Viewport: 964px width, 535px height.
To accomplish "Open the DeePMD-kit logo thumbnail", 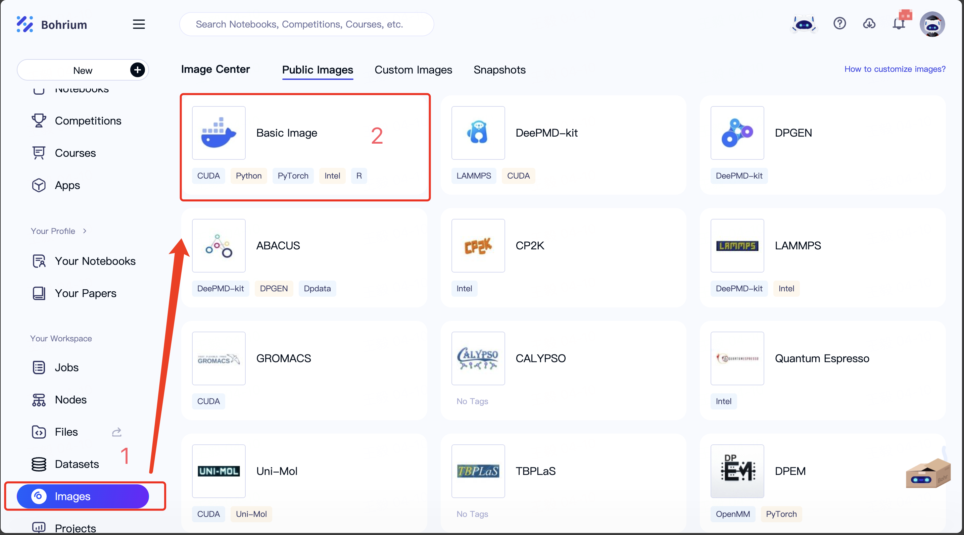I will click(478, 133).
